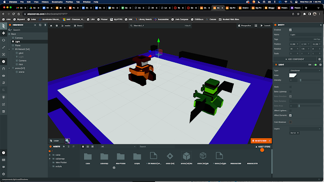Collapse the 05 Robot2 tree node
This screenshot has width=324, height=182.
pyautogui.click(x=9, y=50)
